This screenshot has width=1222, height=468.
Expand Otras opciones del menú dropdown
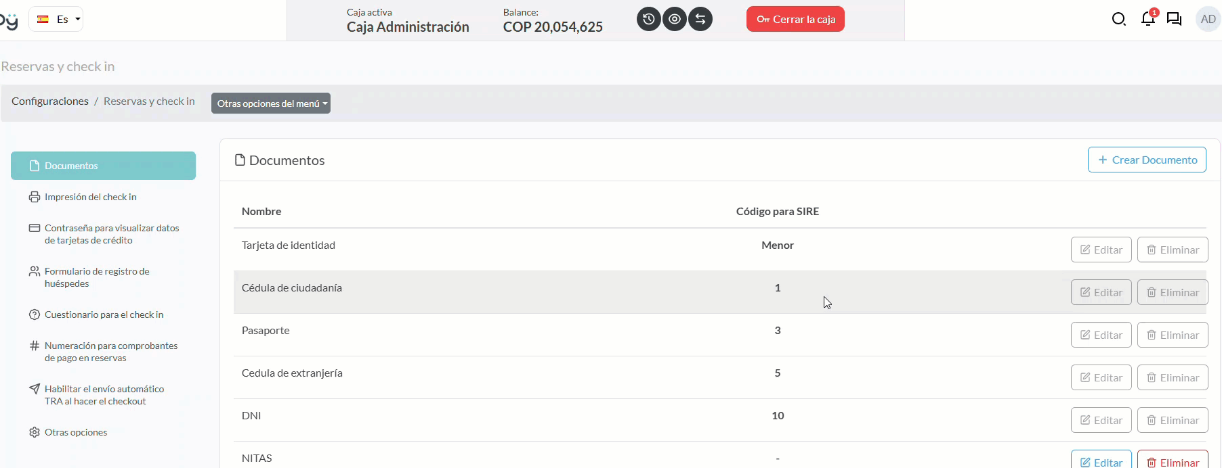[x=271, y=103]
